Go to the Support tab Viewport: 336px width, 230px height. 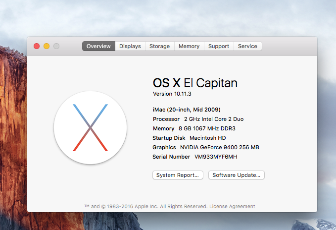pos(219,46)
